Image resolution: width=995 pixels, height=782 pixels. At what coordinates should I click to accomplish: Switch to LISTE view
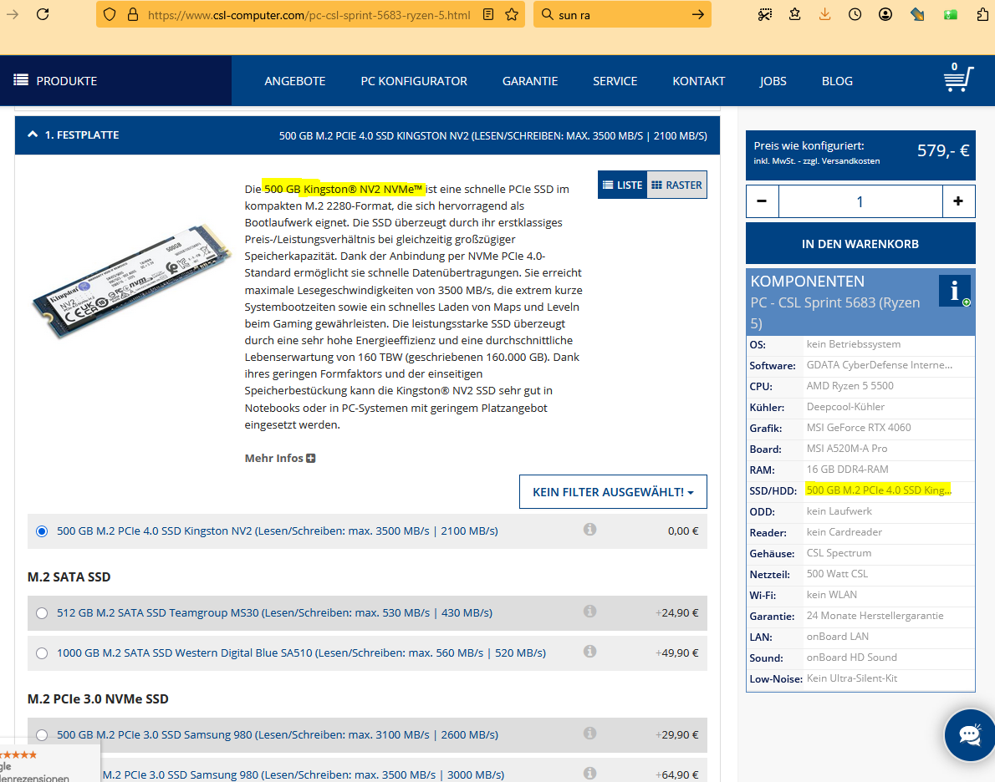[x=623, y=185]
